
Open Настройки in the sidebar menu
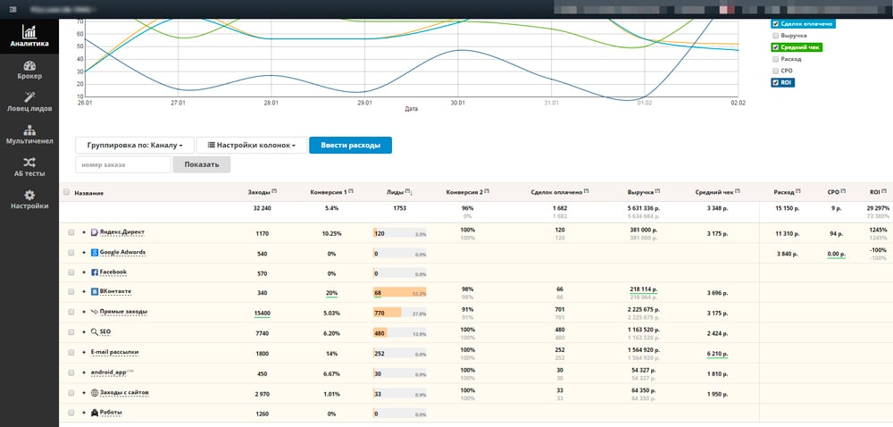(29, 199)
